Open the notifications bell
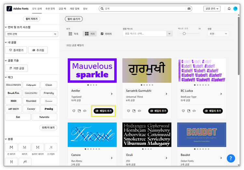Viewport: 244px width, 170px height. click(x=229, y=8)
